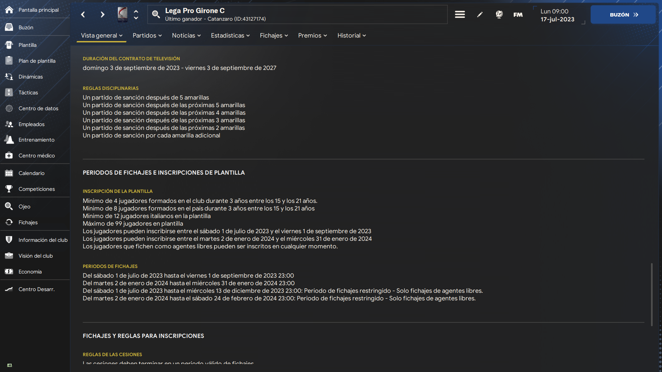662x372 pixels.
Task: Expand Vista general dropdown
Action: 102,35
